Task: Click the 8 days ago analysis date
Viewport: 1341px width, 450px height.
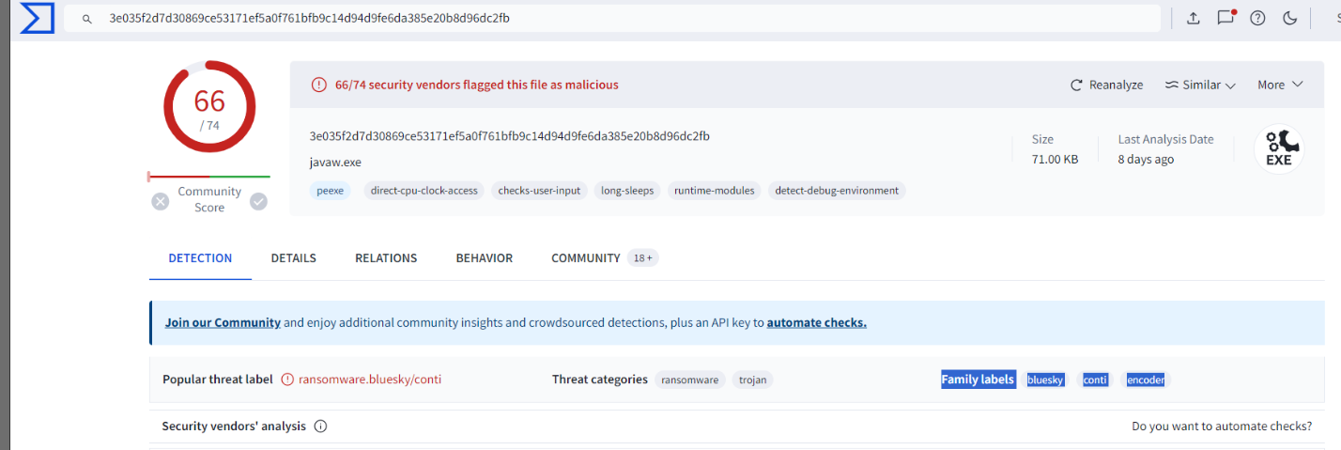Action: point(1146,159)
